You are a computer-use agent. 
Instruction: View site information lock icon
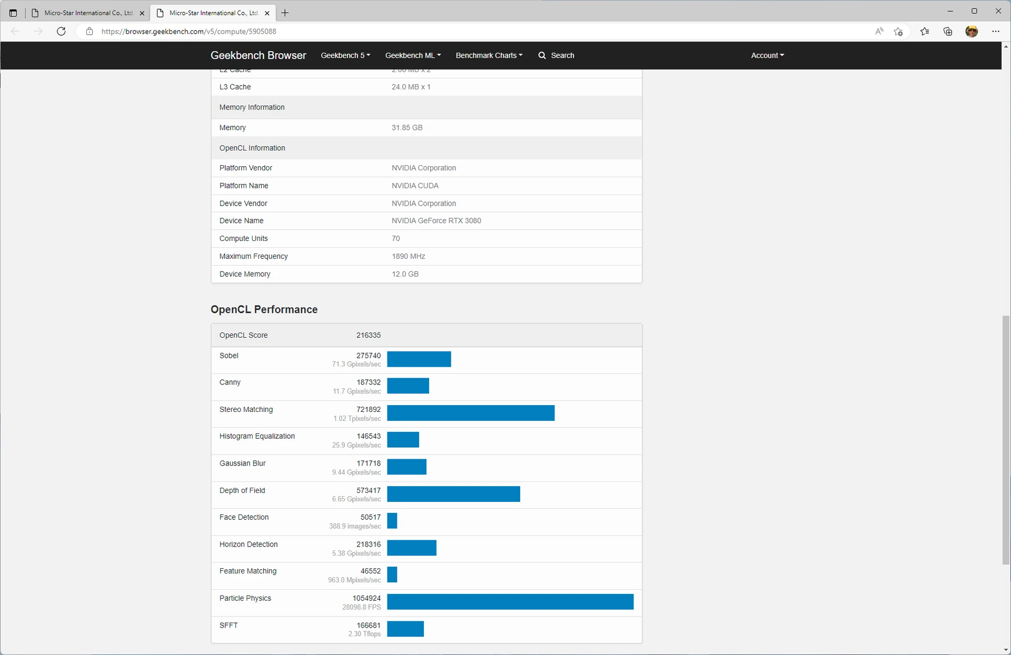point(90,32)
